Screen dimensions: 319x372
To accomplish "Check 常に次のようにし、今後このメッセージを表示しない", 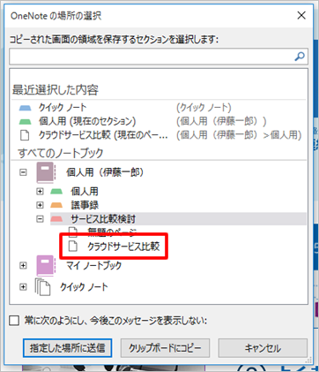I will tap(14, 321).
